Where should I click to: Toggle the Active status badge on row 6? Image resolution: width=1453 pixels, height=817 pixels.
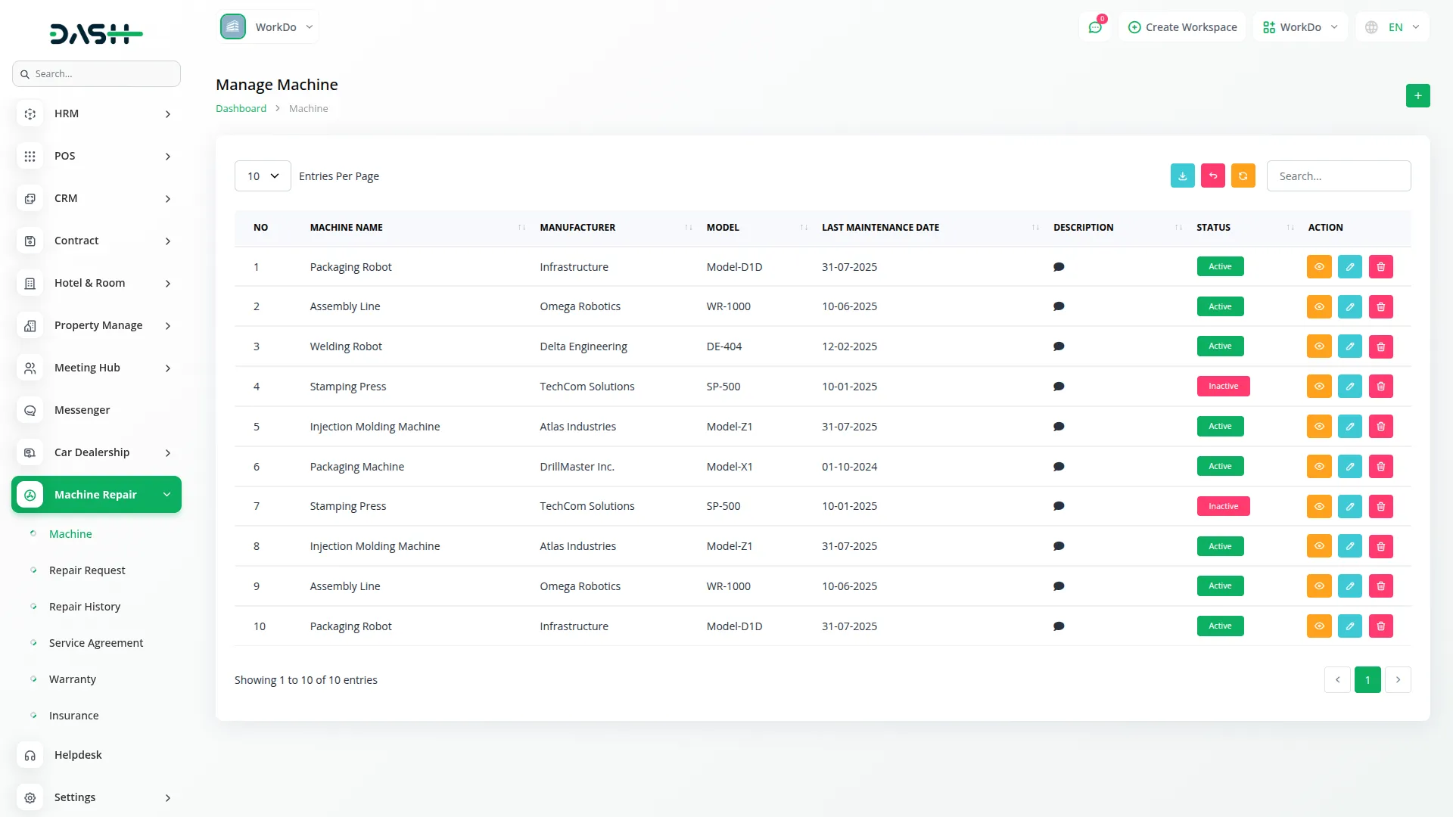(1219, 466)
